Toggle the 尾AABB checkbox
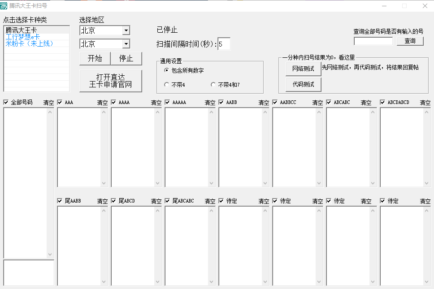The width and height of the screenshot is (434, 289). coord(60,201)
